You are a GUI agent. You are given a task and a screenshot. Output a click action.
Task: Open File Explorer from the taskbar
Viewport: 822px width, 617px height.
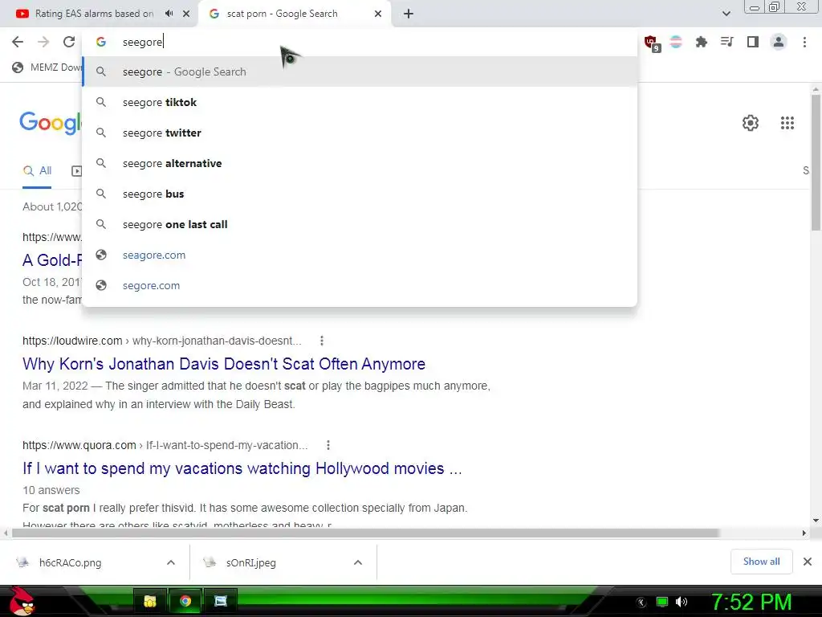pos(150,601)
